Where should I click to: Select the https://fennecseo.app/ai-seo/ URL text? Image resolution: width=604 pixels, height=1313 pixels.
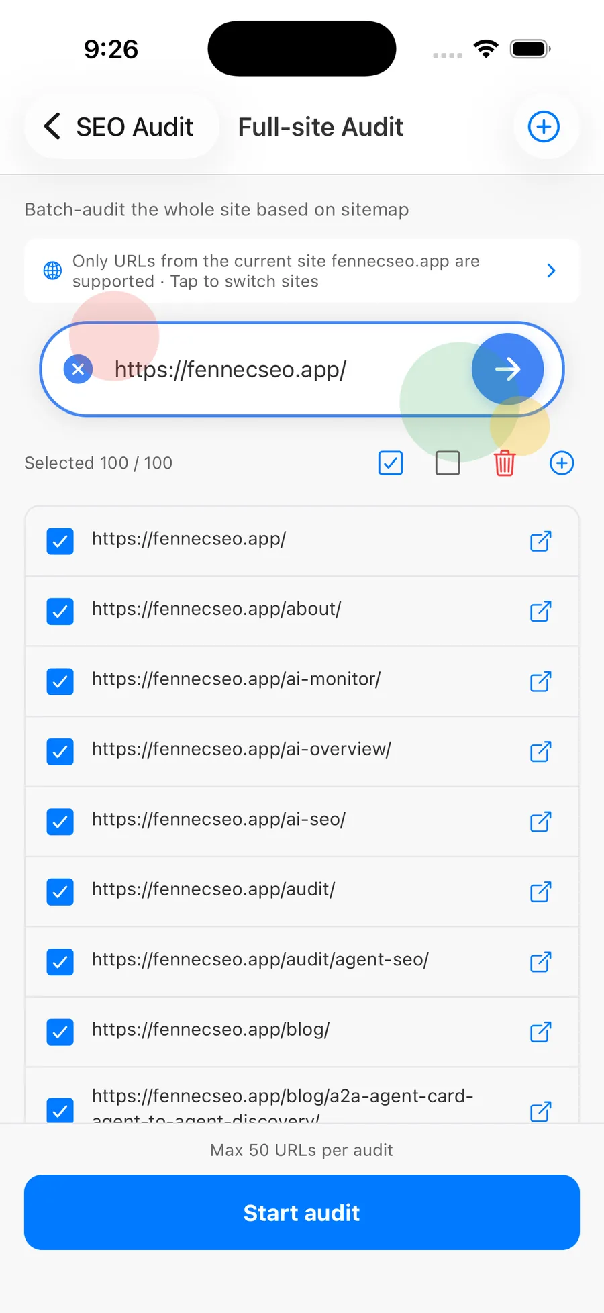point(219,819)
